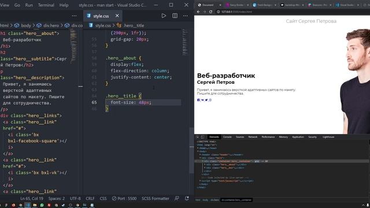Click Ln 65, Col 19 in status bar
This screenshot has height=208, width=370.
click(32, 199)
